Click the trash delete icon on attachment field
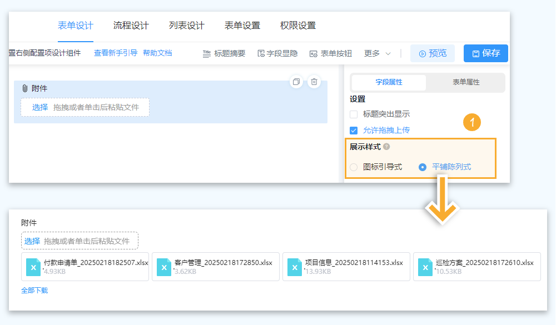Screen dimensions: 556x325 pyautogui.click(x=314, y=82)
